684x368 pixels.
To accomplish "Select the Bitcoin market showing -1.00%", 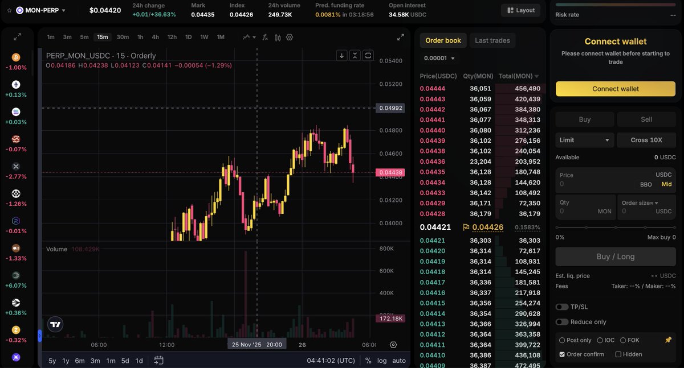I will (x=16, y=57).
